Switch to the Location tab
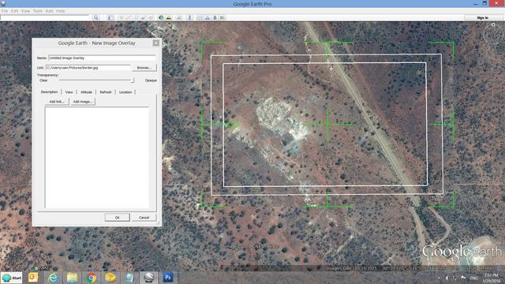Image resolution: width=505 pixels, height=284 pixels. [125, 92]
